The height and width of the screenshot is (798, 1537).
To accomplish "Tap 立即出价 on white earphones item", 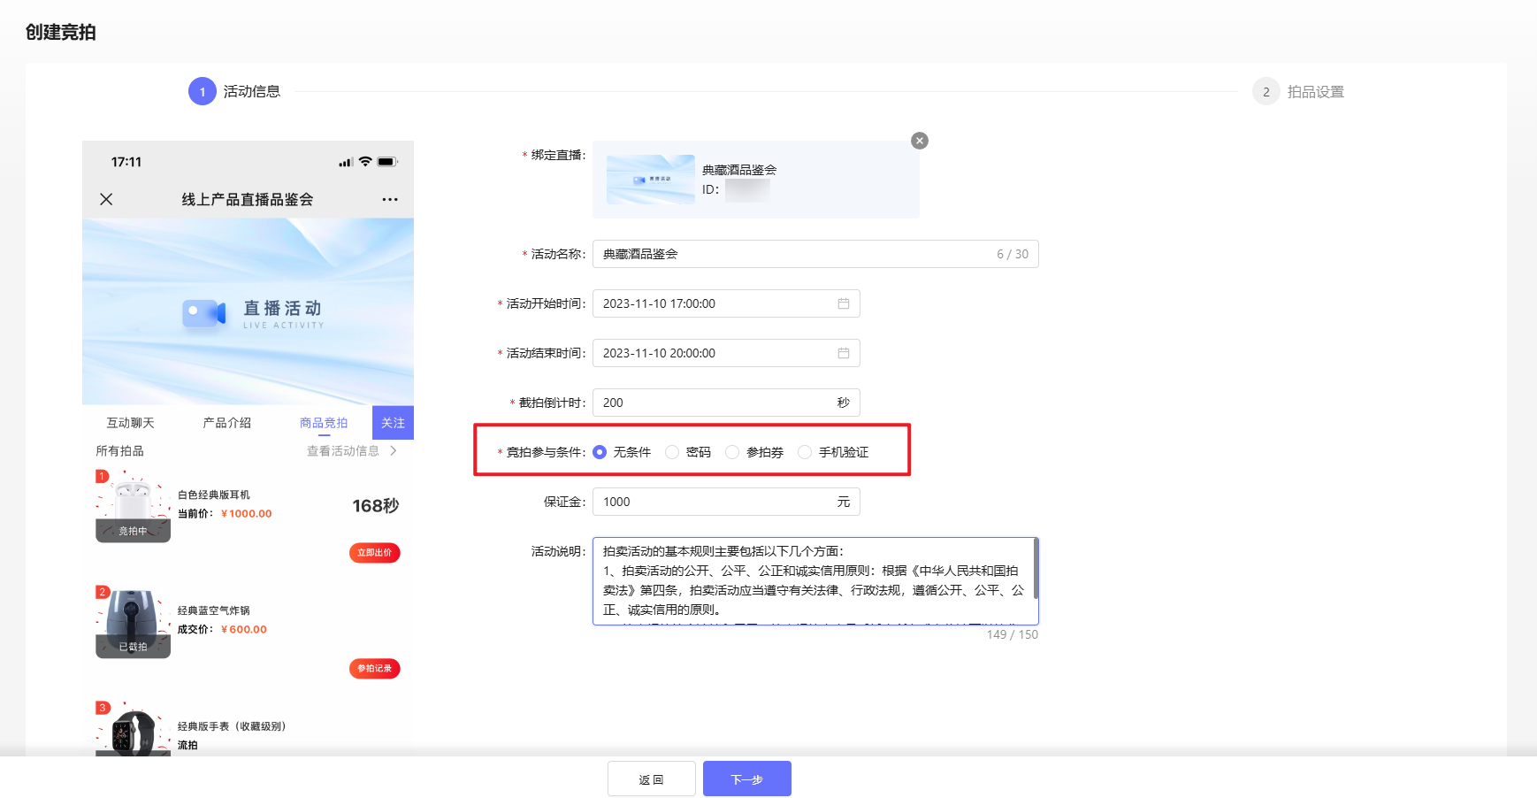I will (x=374, y=553).
